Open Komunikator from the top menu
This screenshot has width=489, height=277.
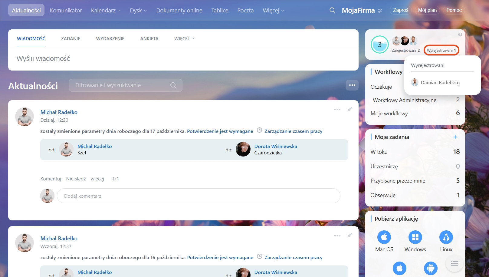(x=66, y=11)
